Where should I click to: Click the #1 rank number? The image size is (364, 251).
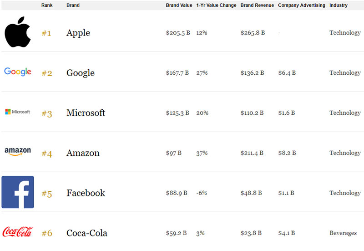point(47,33)
